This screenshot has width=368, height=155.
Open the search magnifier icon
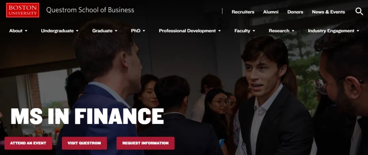click(359, 11)
